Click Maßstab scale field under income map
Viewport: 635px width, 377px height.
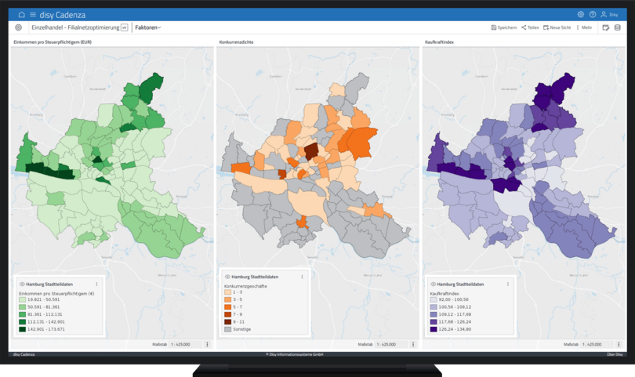click(183, 344)
